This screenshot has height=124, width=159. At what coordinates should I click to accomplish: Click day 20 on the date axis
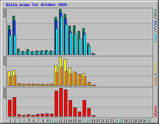pos(98,121)
